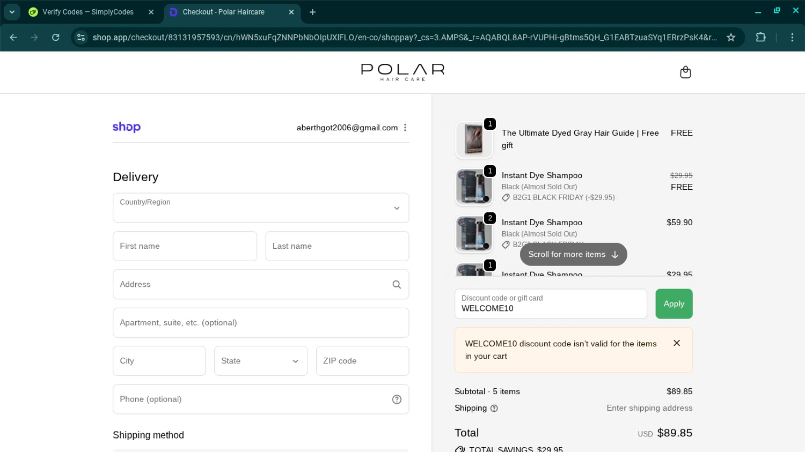
Task: Click the Last name field
Action: (x=337, y=246)
